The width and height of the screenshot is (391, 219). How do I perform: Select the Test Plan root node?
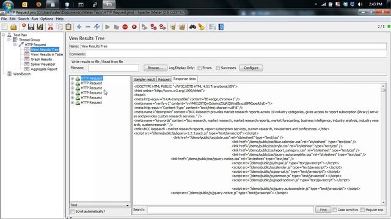coord(20,35)
